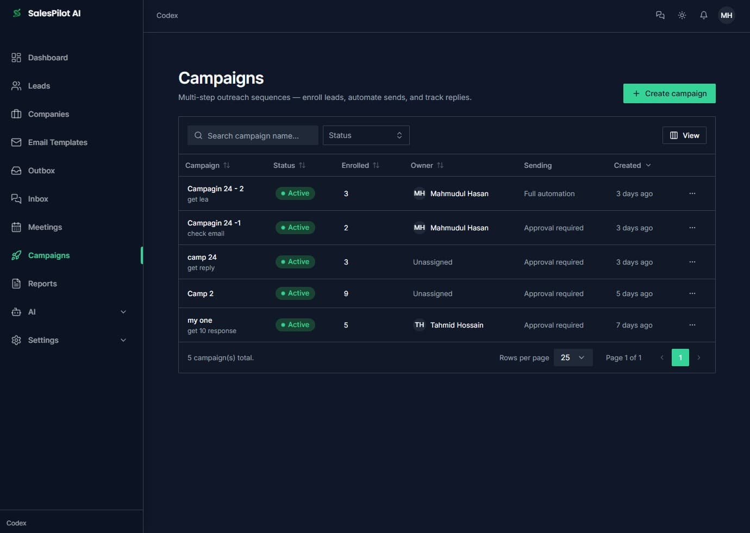Open camp 24 campaign
750x533 pixels.
pyautogui.click(x=202, y=257)
